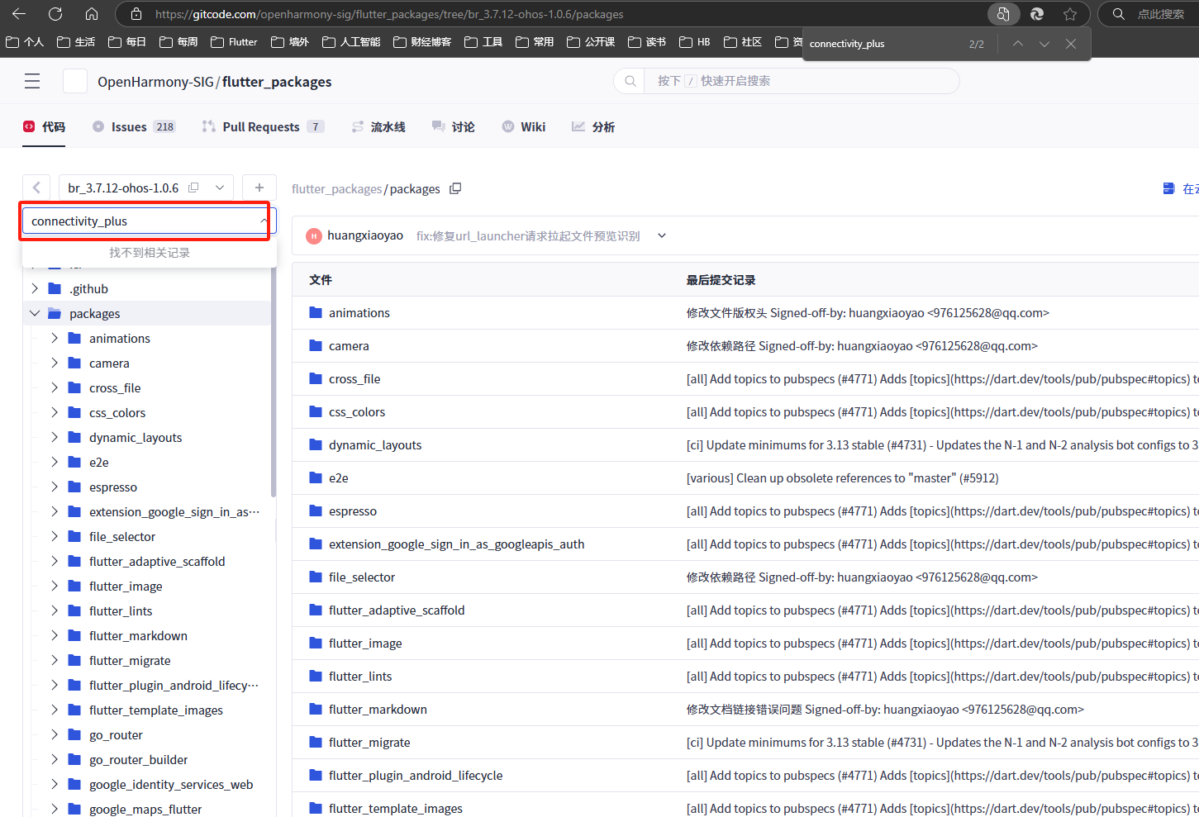The height and width of the screenshot is (817, 1199).
Task: Click flutter_packages in the breadcrumb path
Action: pyautogui.click(x=336, y=189)
